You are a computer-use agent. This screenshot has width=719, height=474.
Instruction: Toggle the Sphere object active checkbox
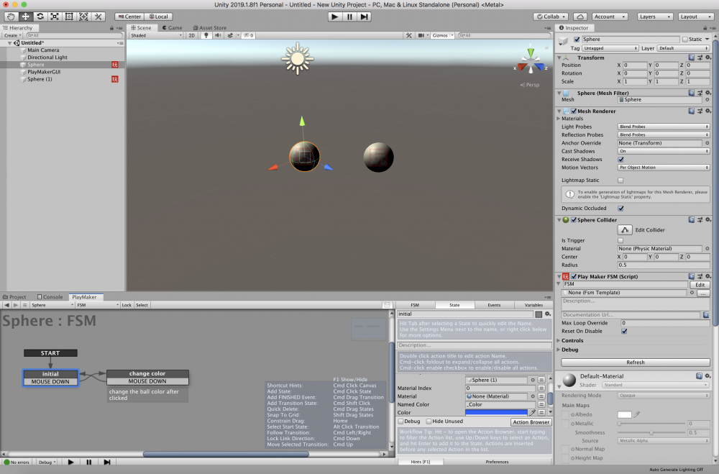(x=577, y=40)
